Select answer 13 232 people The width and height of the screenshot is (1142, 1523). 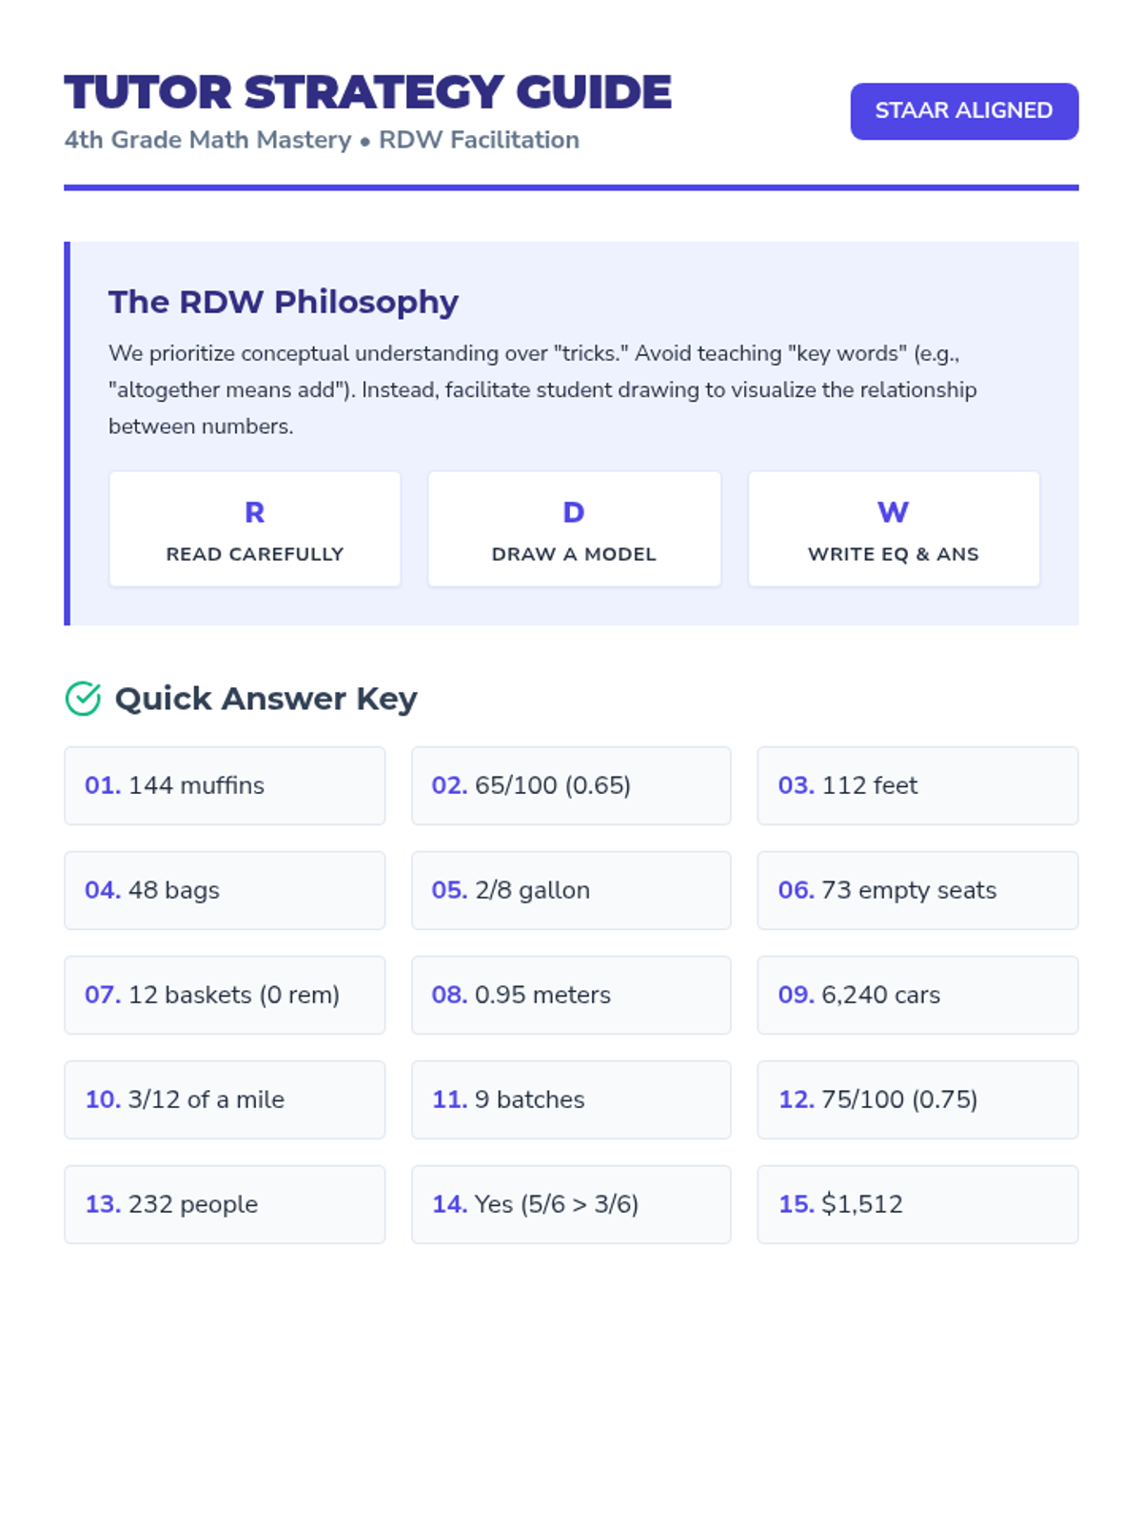(225, 1204)
